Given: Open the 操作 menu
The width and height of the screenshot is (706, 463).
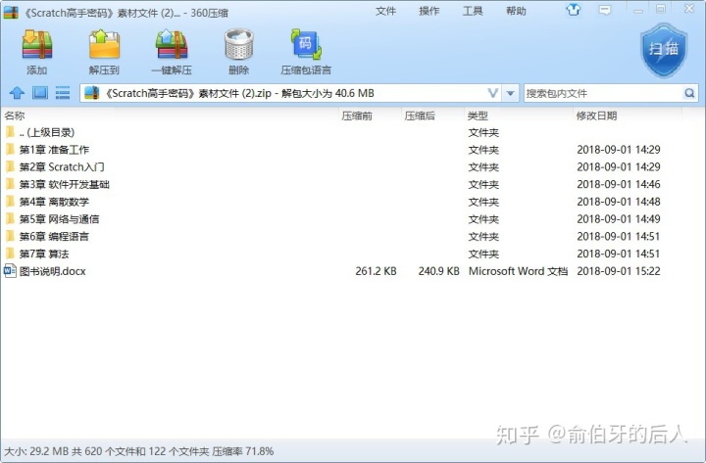Looking at the screenshot, I should [429, 11].
